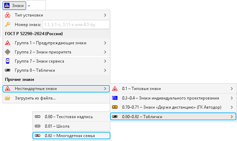Open Группа 8 – Таблички
This screenshot has width=237, height=141.
pyautogui.click(x=56, y=70)
